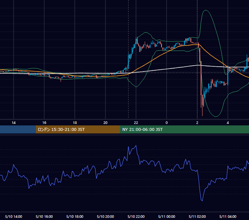
Task: Click the tall blue candle at 4:00
Action: coord(228,75)
